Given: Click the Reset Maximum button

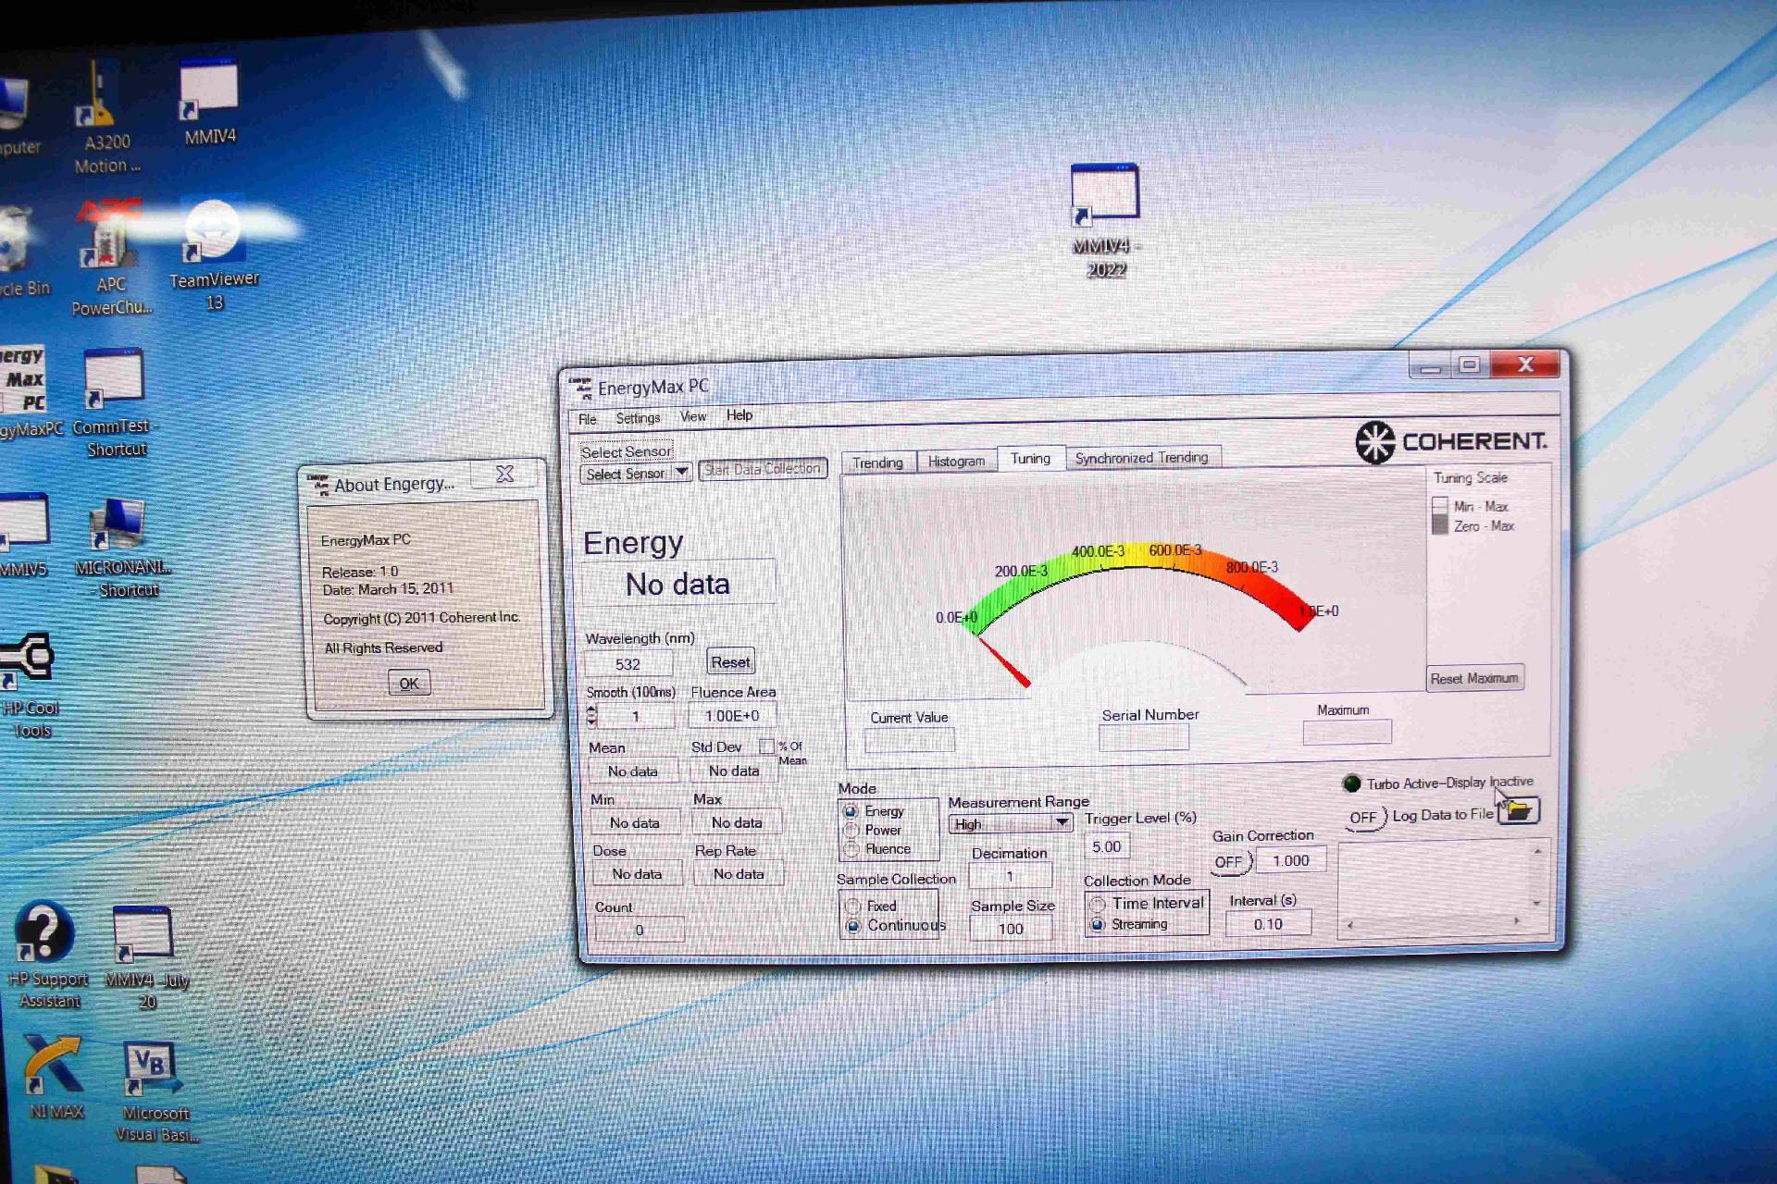Looking at the screenshot, I should click(x=1474, y=678).
